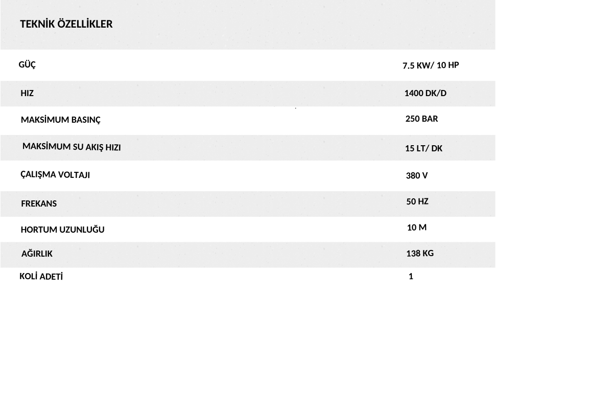This screenshot has height=409, width=613.
Task: Click the 250 BAR value
Action: coord(421,119)
